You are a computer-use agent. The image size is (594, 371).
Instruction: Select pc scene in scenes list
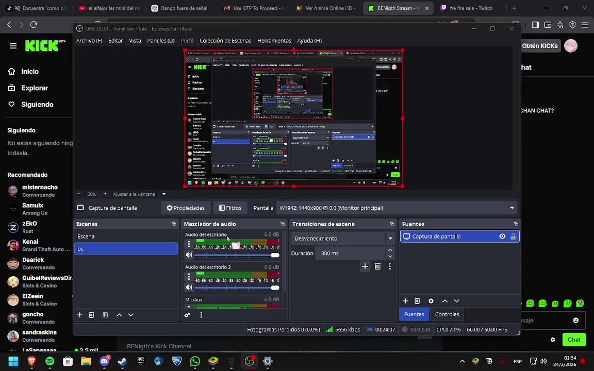click(x=126, y=249)
